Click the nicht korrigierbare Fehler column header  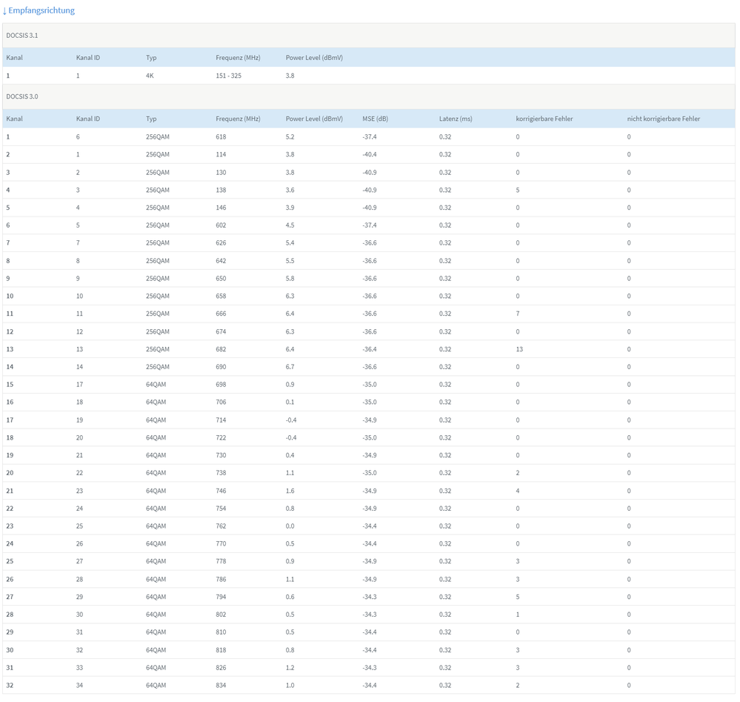click(x=664, y=119)
